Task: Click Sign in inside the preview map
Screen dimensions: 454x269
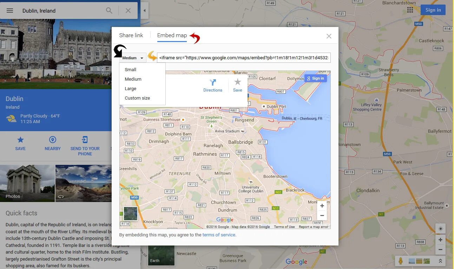Action: tap(316, 78)
